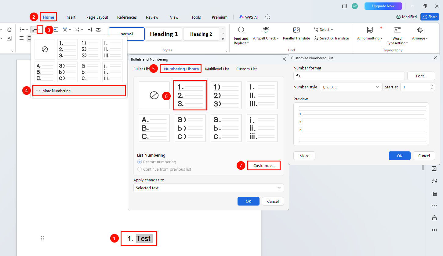Screen dimensions: 443x256
Task: Click the Upgrade Now button
Action: [x=383, y=6]
